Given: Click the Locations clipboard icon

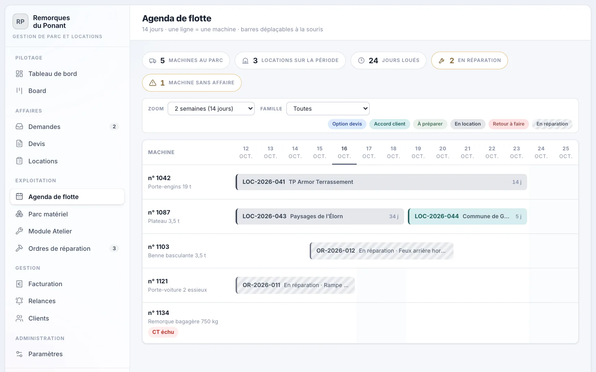Looking at the screenshot, I should 19,161.
